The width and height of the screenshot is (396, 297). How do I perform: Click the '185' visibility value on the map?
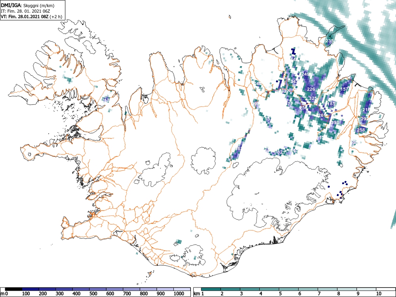point(331,104)
